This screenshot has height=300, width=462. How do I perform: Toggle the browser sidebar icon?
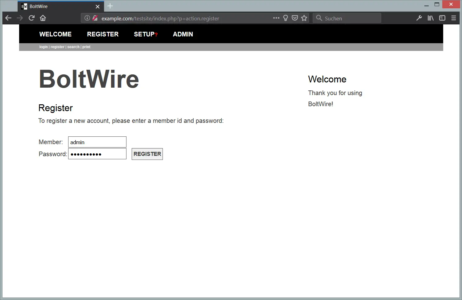point(442,18)
